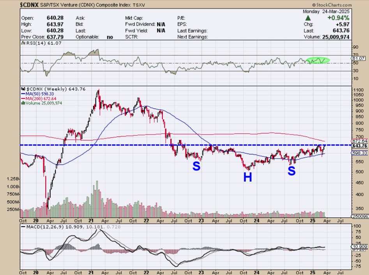Click the MA(200) 672.64 legend entry

pos(39,99)
